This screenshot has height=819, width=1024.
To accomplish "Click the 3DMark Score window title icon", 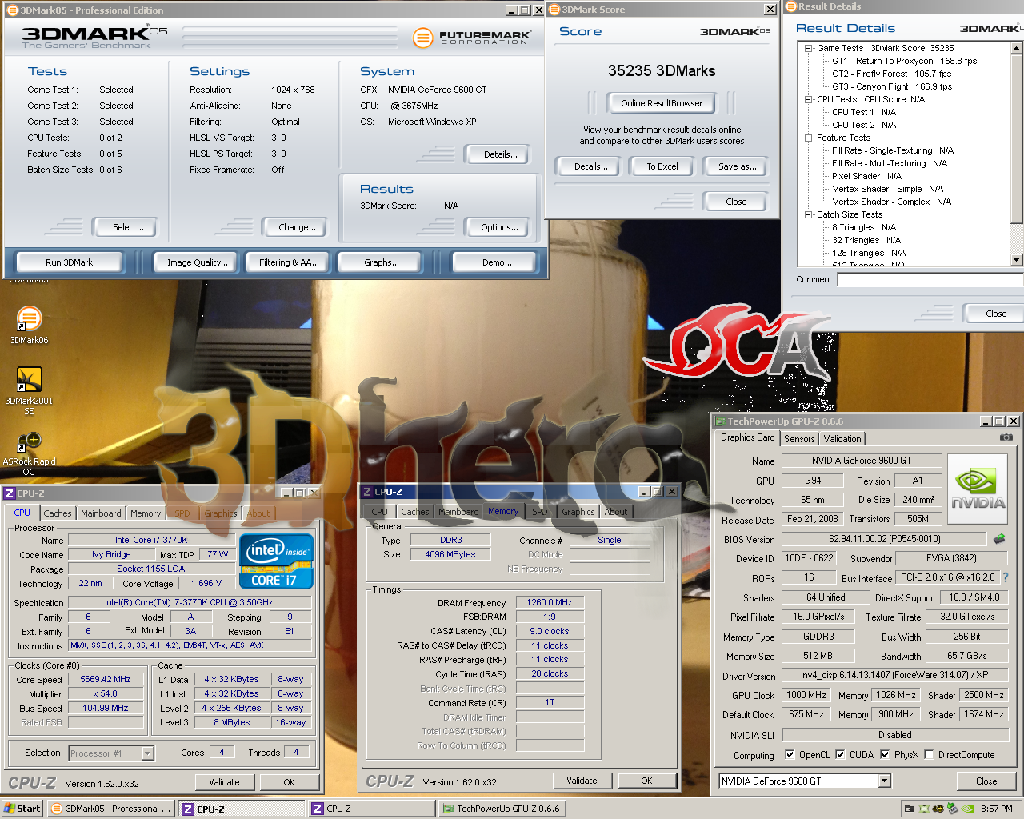I will coord(554,10).
